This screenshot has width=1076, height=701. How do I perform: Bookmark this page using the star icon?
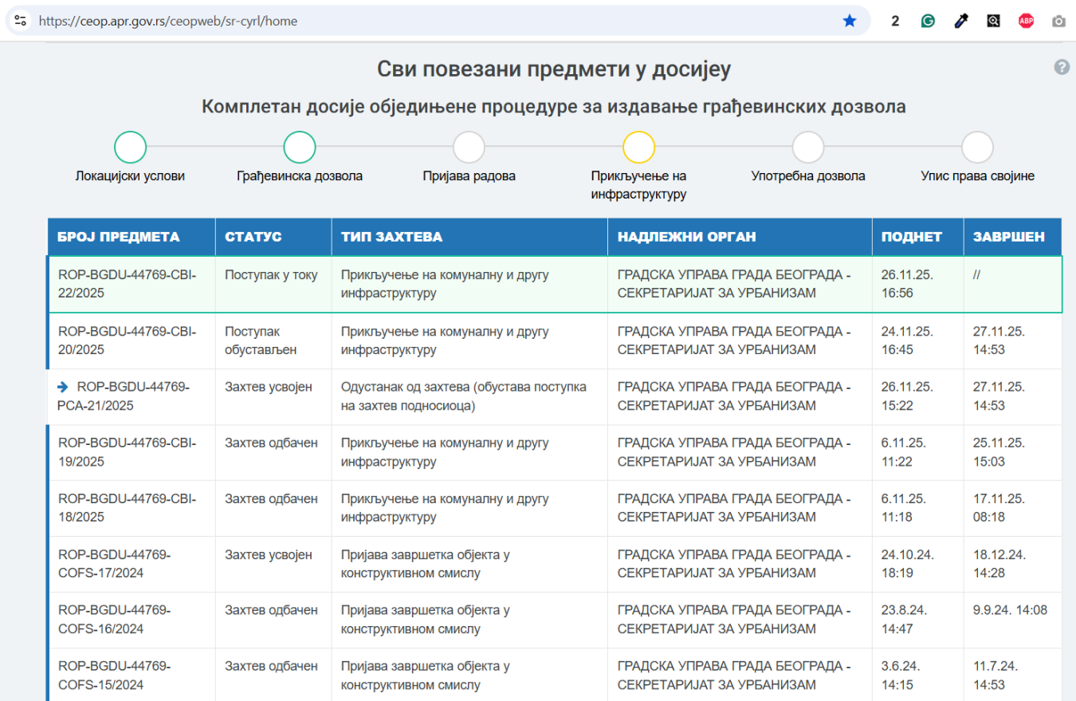[850, 21]
